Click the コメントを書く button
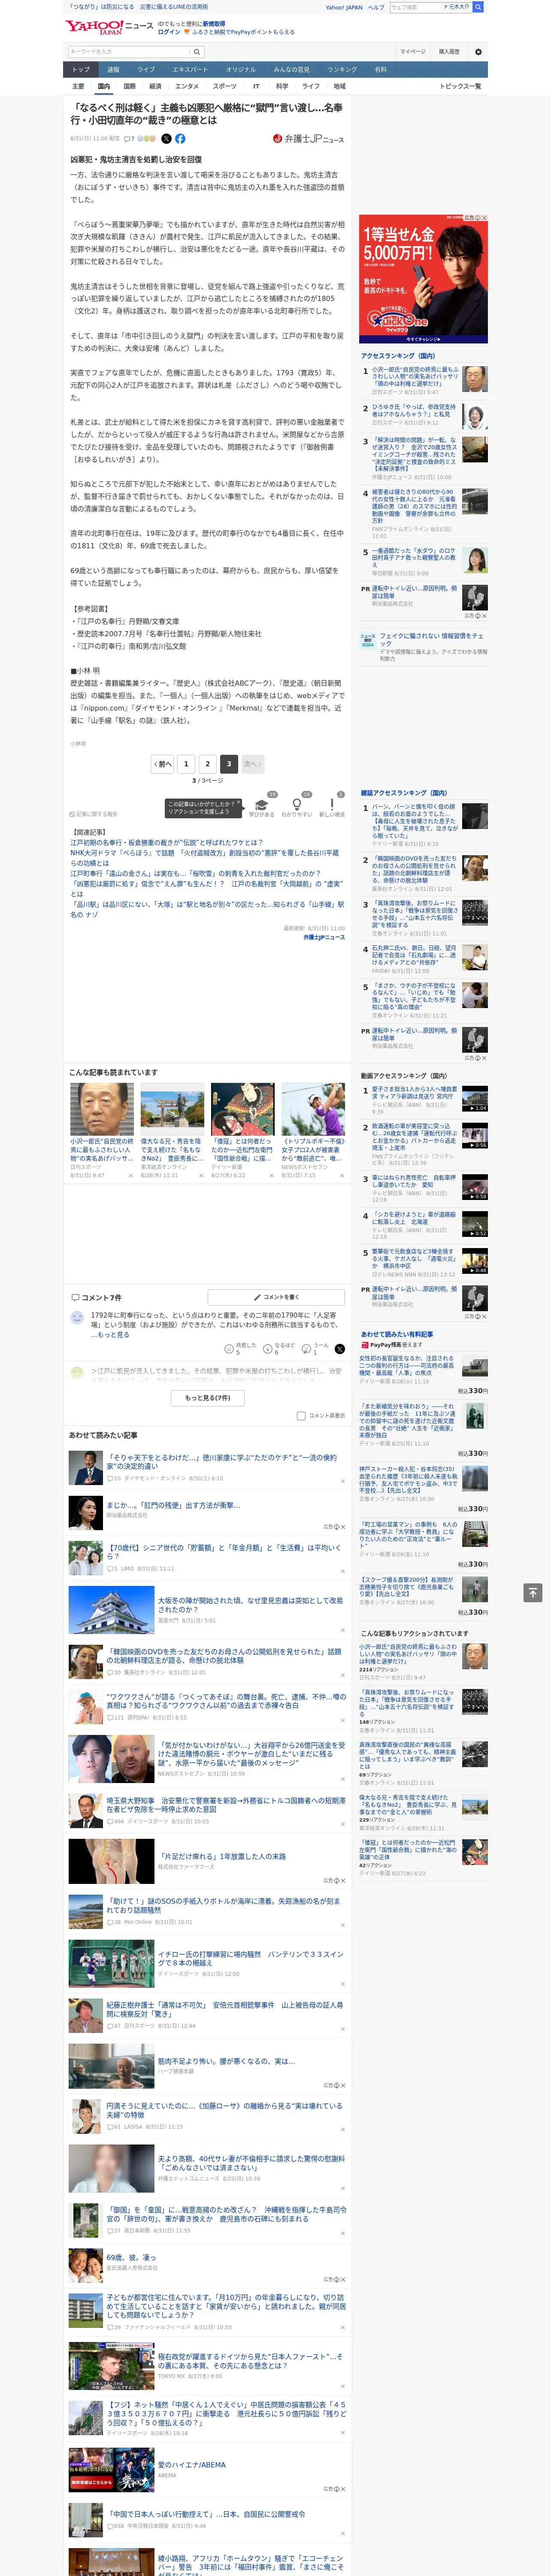Image resolution: width=551 pixels, height=2576 pixels. pos(276,1297)
